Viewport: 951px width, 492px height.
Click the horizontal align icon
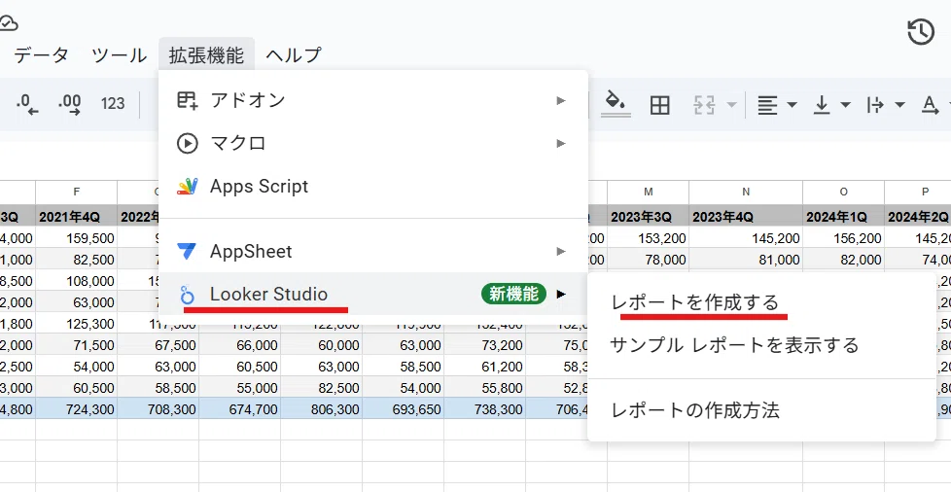point(767,105)
